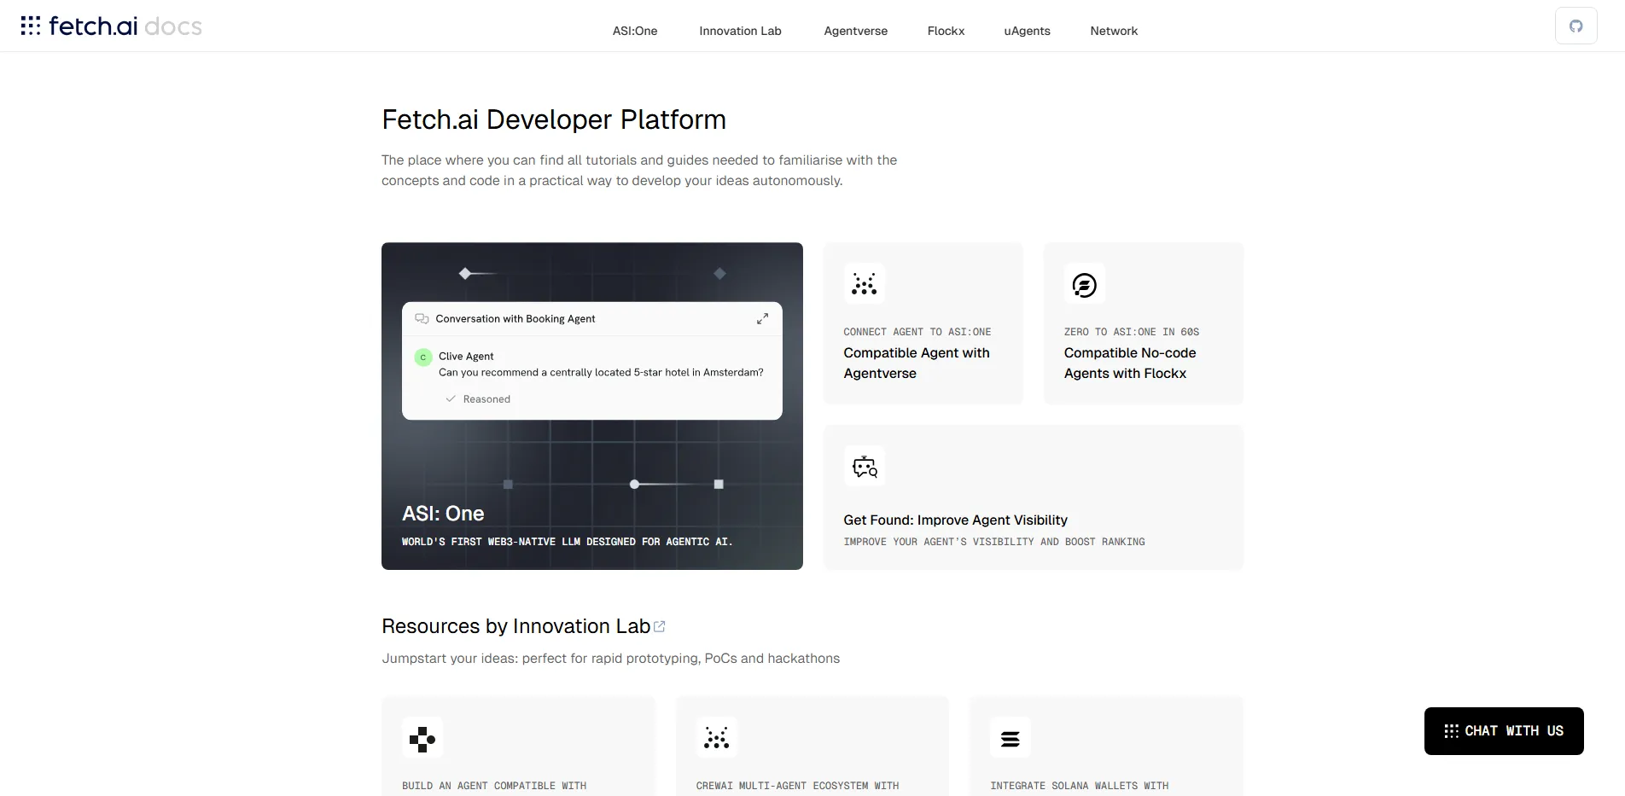Click the external link icon after Resources by Innovation Lab
The height and width of the screenshot is (796, 1625).
(659, 626)
